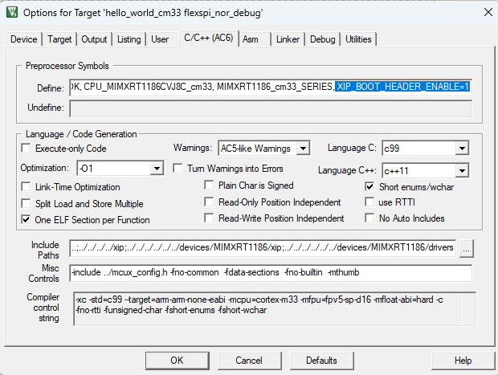Enable Turn Warnings into Errors

tap(180, 169)
